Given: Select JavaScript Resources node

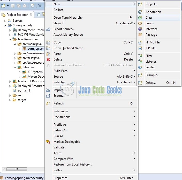Looking at the screenshot, I should 31,81.
